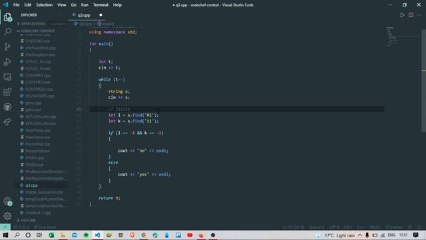Open the Run and Debug view
The image size is (426, 240).
point(7,62)
